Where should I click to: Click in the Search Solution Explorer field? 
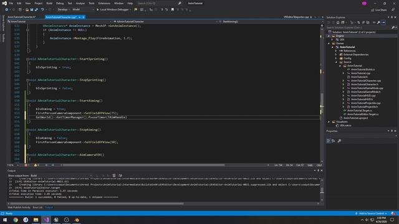click(x=359, y=27)
